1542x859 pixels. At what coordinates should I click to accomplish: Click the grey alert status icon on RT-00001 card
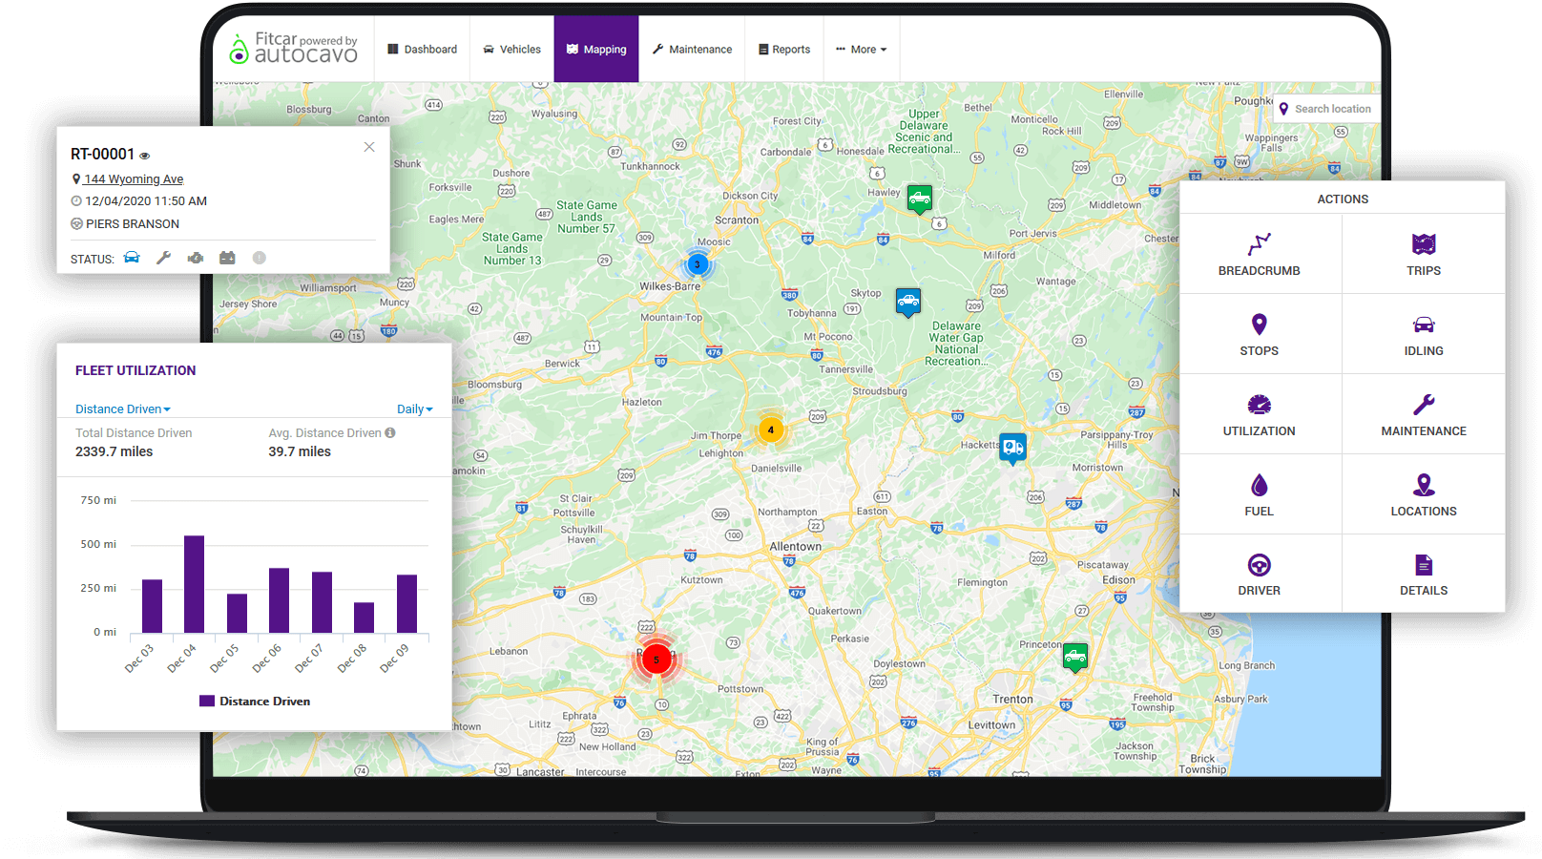pos(259,258)
